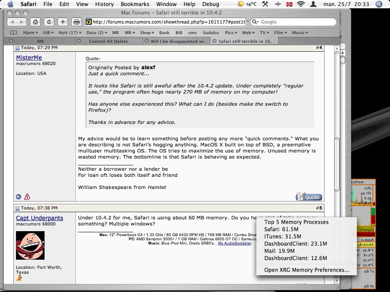The width and height of the screenshot is (390, 292).
Task: Expand the Music bookmarks folder
Action: (x=300, y=33)
